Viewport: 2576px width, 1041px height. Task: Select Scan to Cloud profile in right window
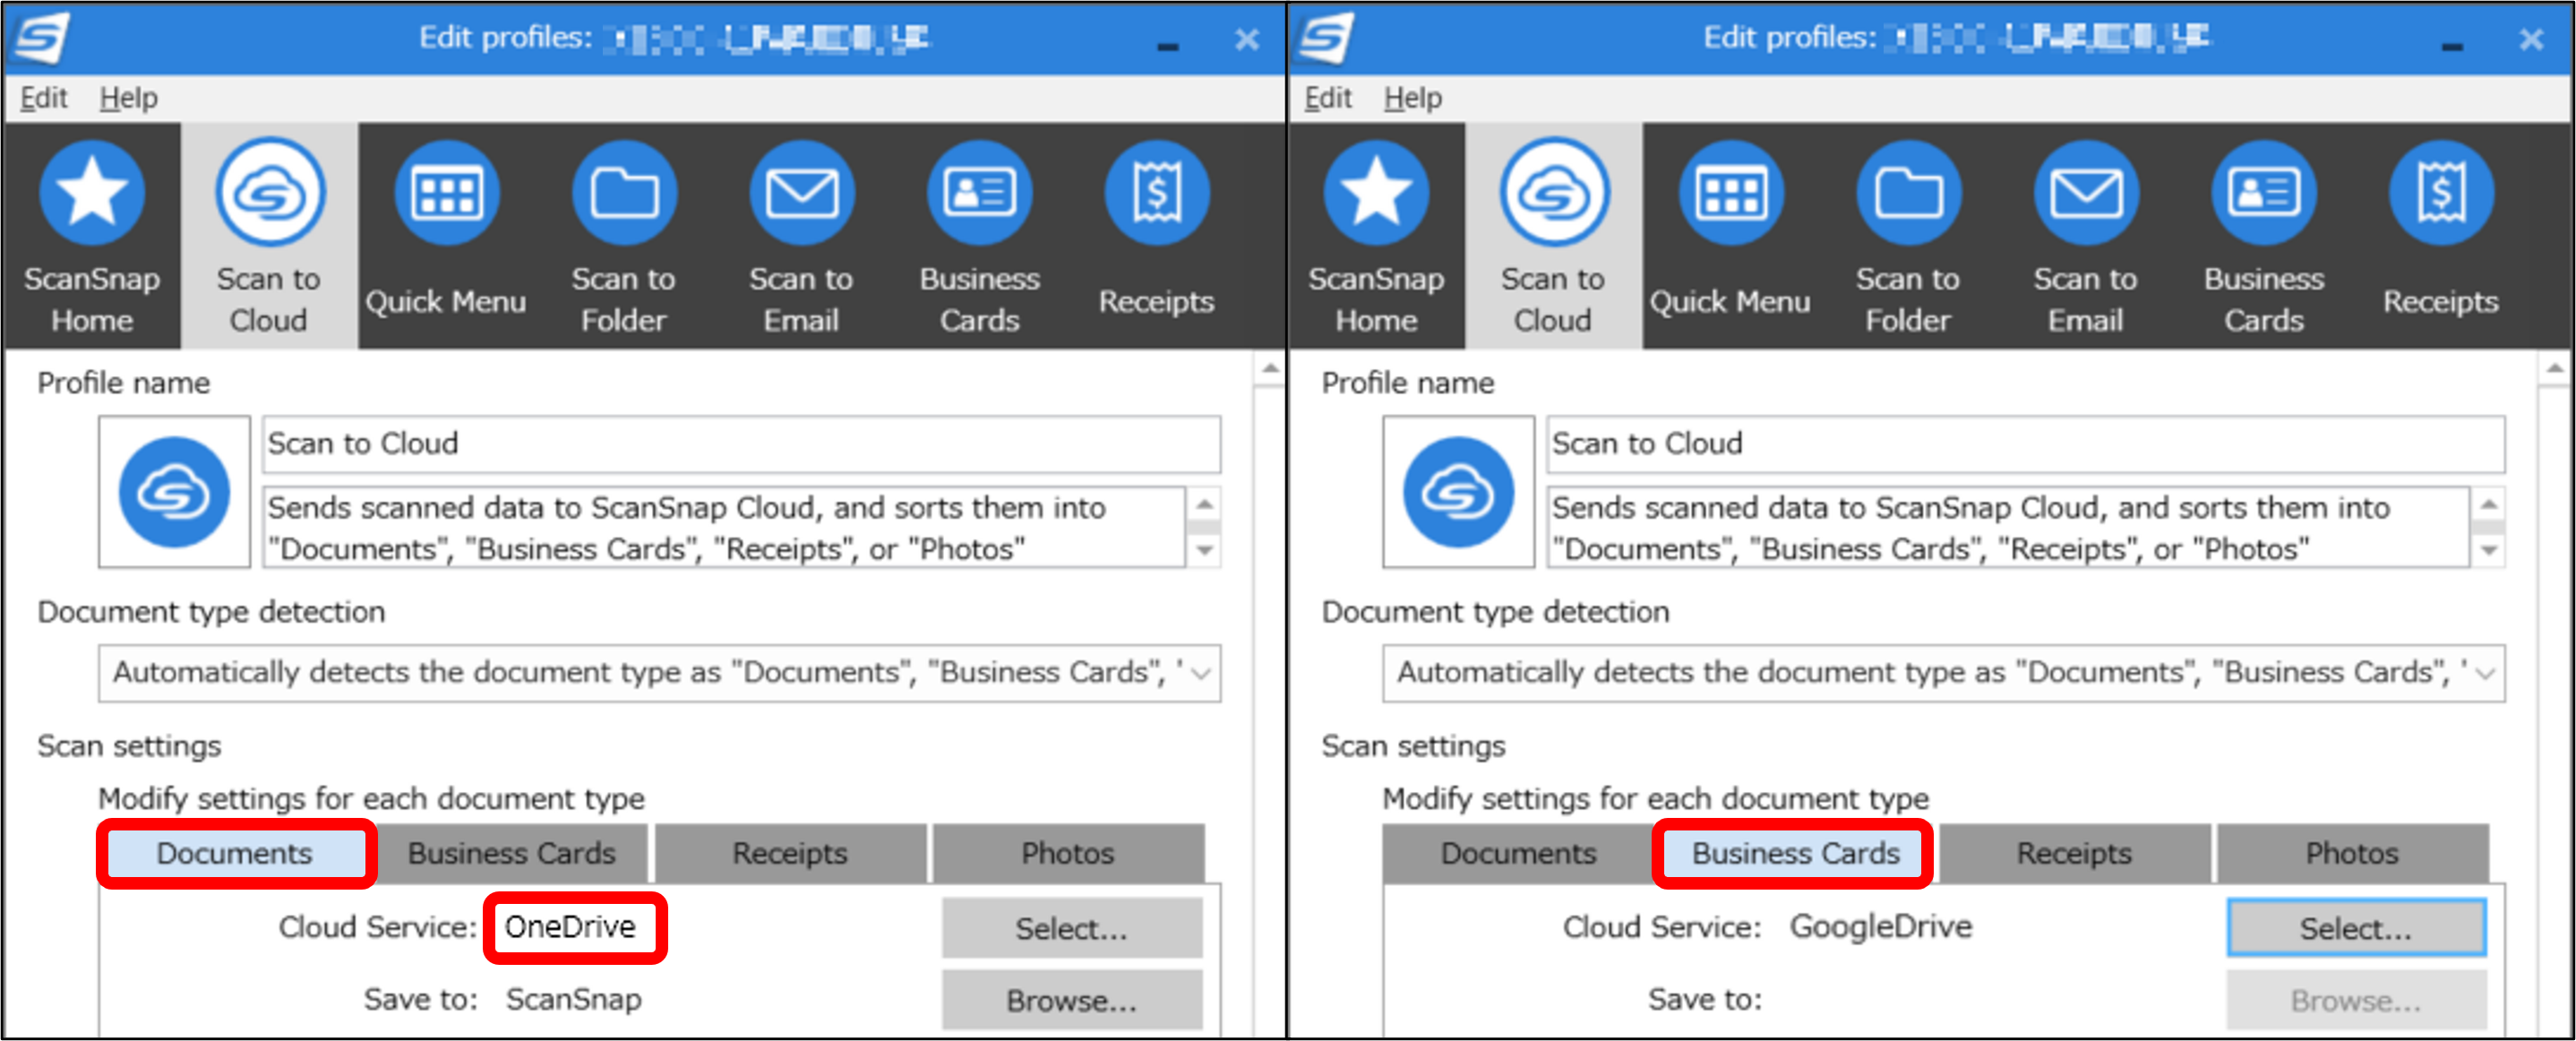(x=1553, y=237)
